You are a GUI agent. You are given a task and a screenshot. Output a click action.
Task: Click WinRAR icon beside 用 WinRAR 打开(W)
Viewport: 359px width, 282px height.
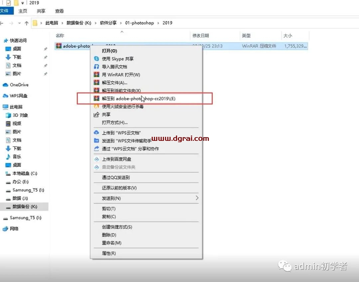[x=96, y=74]
